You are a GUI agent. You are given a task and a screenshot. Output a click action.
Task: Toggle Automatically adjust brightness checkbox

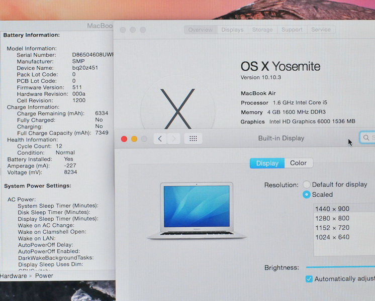click(309, 279)
